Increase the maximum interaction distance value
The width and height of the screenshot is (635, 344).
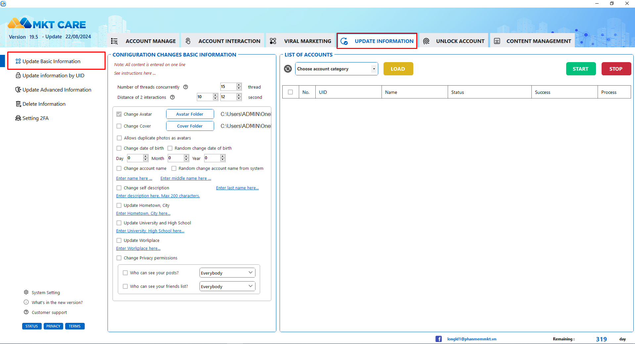tap(239, 95)
